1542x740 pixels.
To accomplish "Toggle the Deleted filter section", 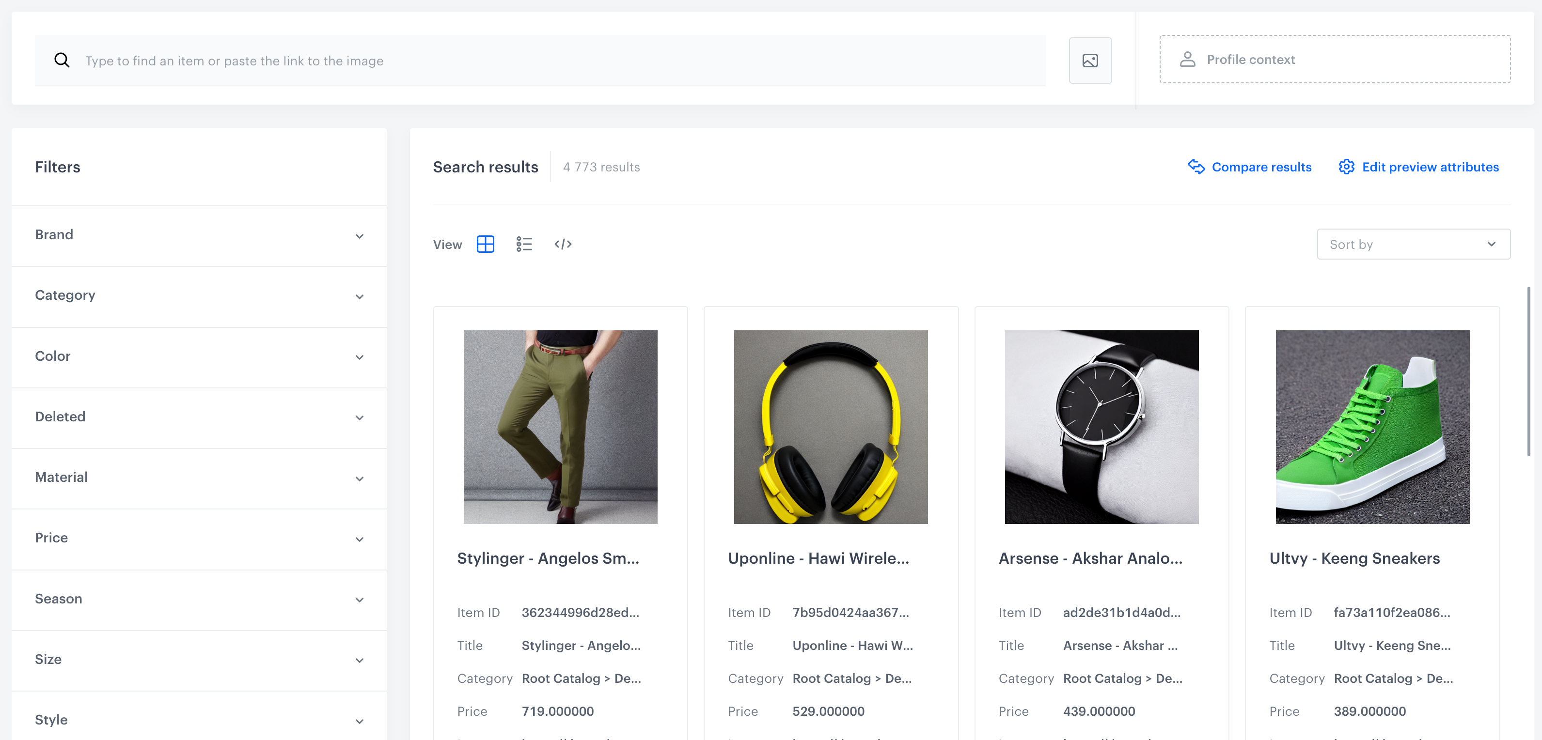I will pyautogui.click(x=200, y=416).
